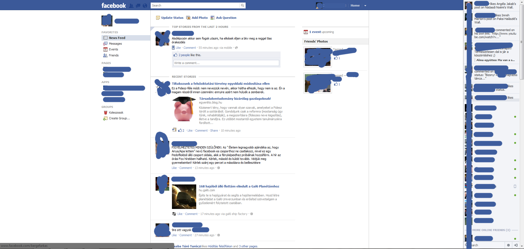
Task: Open post options gear on '9re ott vagyok' post
Action: point(219,235)
